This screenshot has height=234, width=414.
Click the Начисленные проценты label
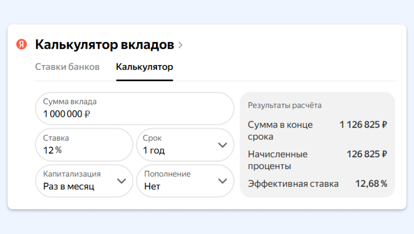click(x=277, y=160)
